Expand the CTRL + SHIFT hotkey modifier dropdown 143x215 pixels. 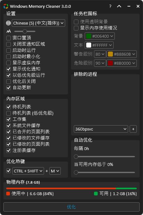(x=28, y=171)
